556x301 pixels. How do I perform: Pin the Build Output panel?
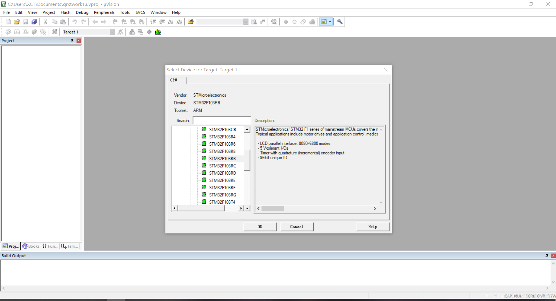pos(547,256)
